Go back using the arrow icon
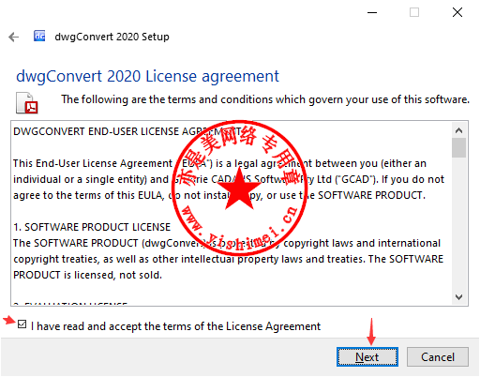 [x=14, y=37]
